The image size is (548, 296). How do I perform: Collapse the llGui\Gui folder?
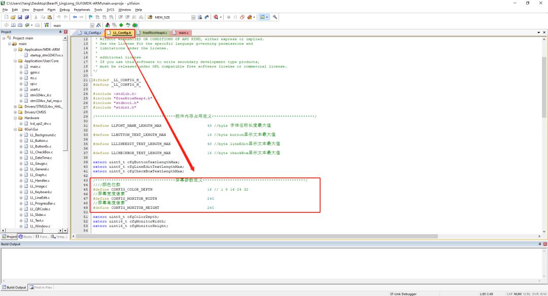15,129
